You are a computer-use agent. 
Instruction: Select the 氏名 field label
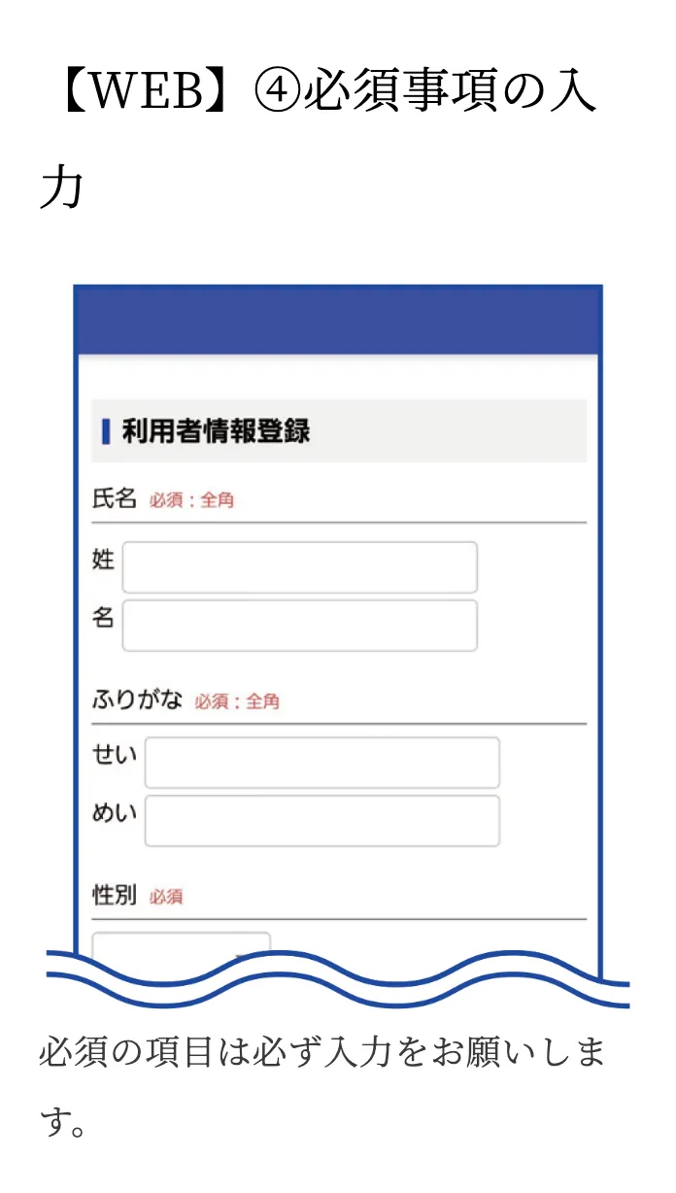click(x=115, y=499)
